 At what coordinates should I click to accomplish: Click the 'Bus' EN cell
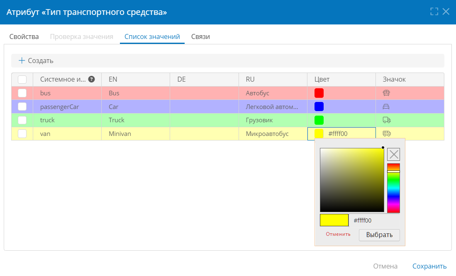[x=136, y=93]
